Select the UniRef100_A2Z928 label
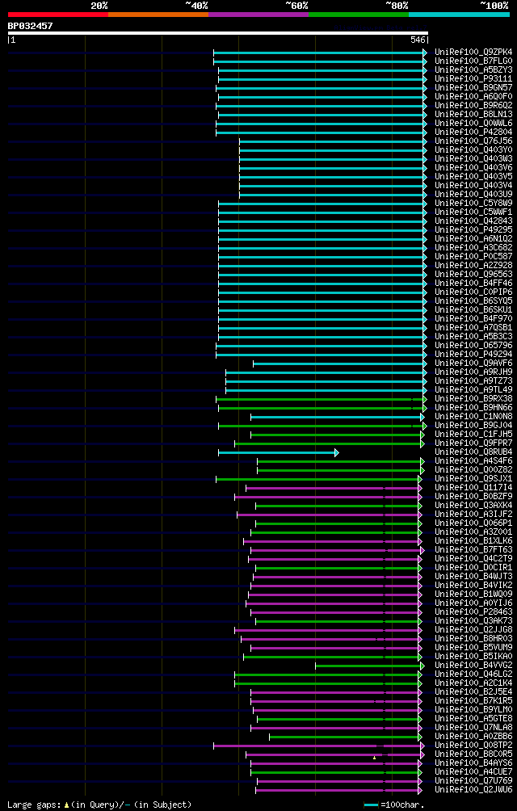The width and height of the screenshot is (517, 811). tap(473, 265)
